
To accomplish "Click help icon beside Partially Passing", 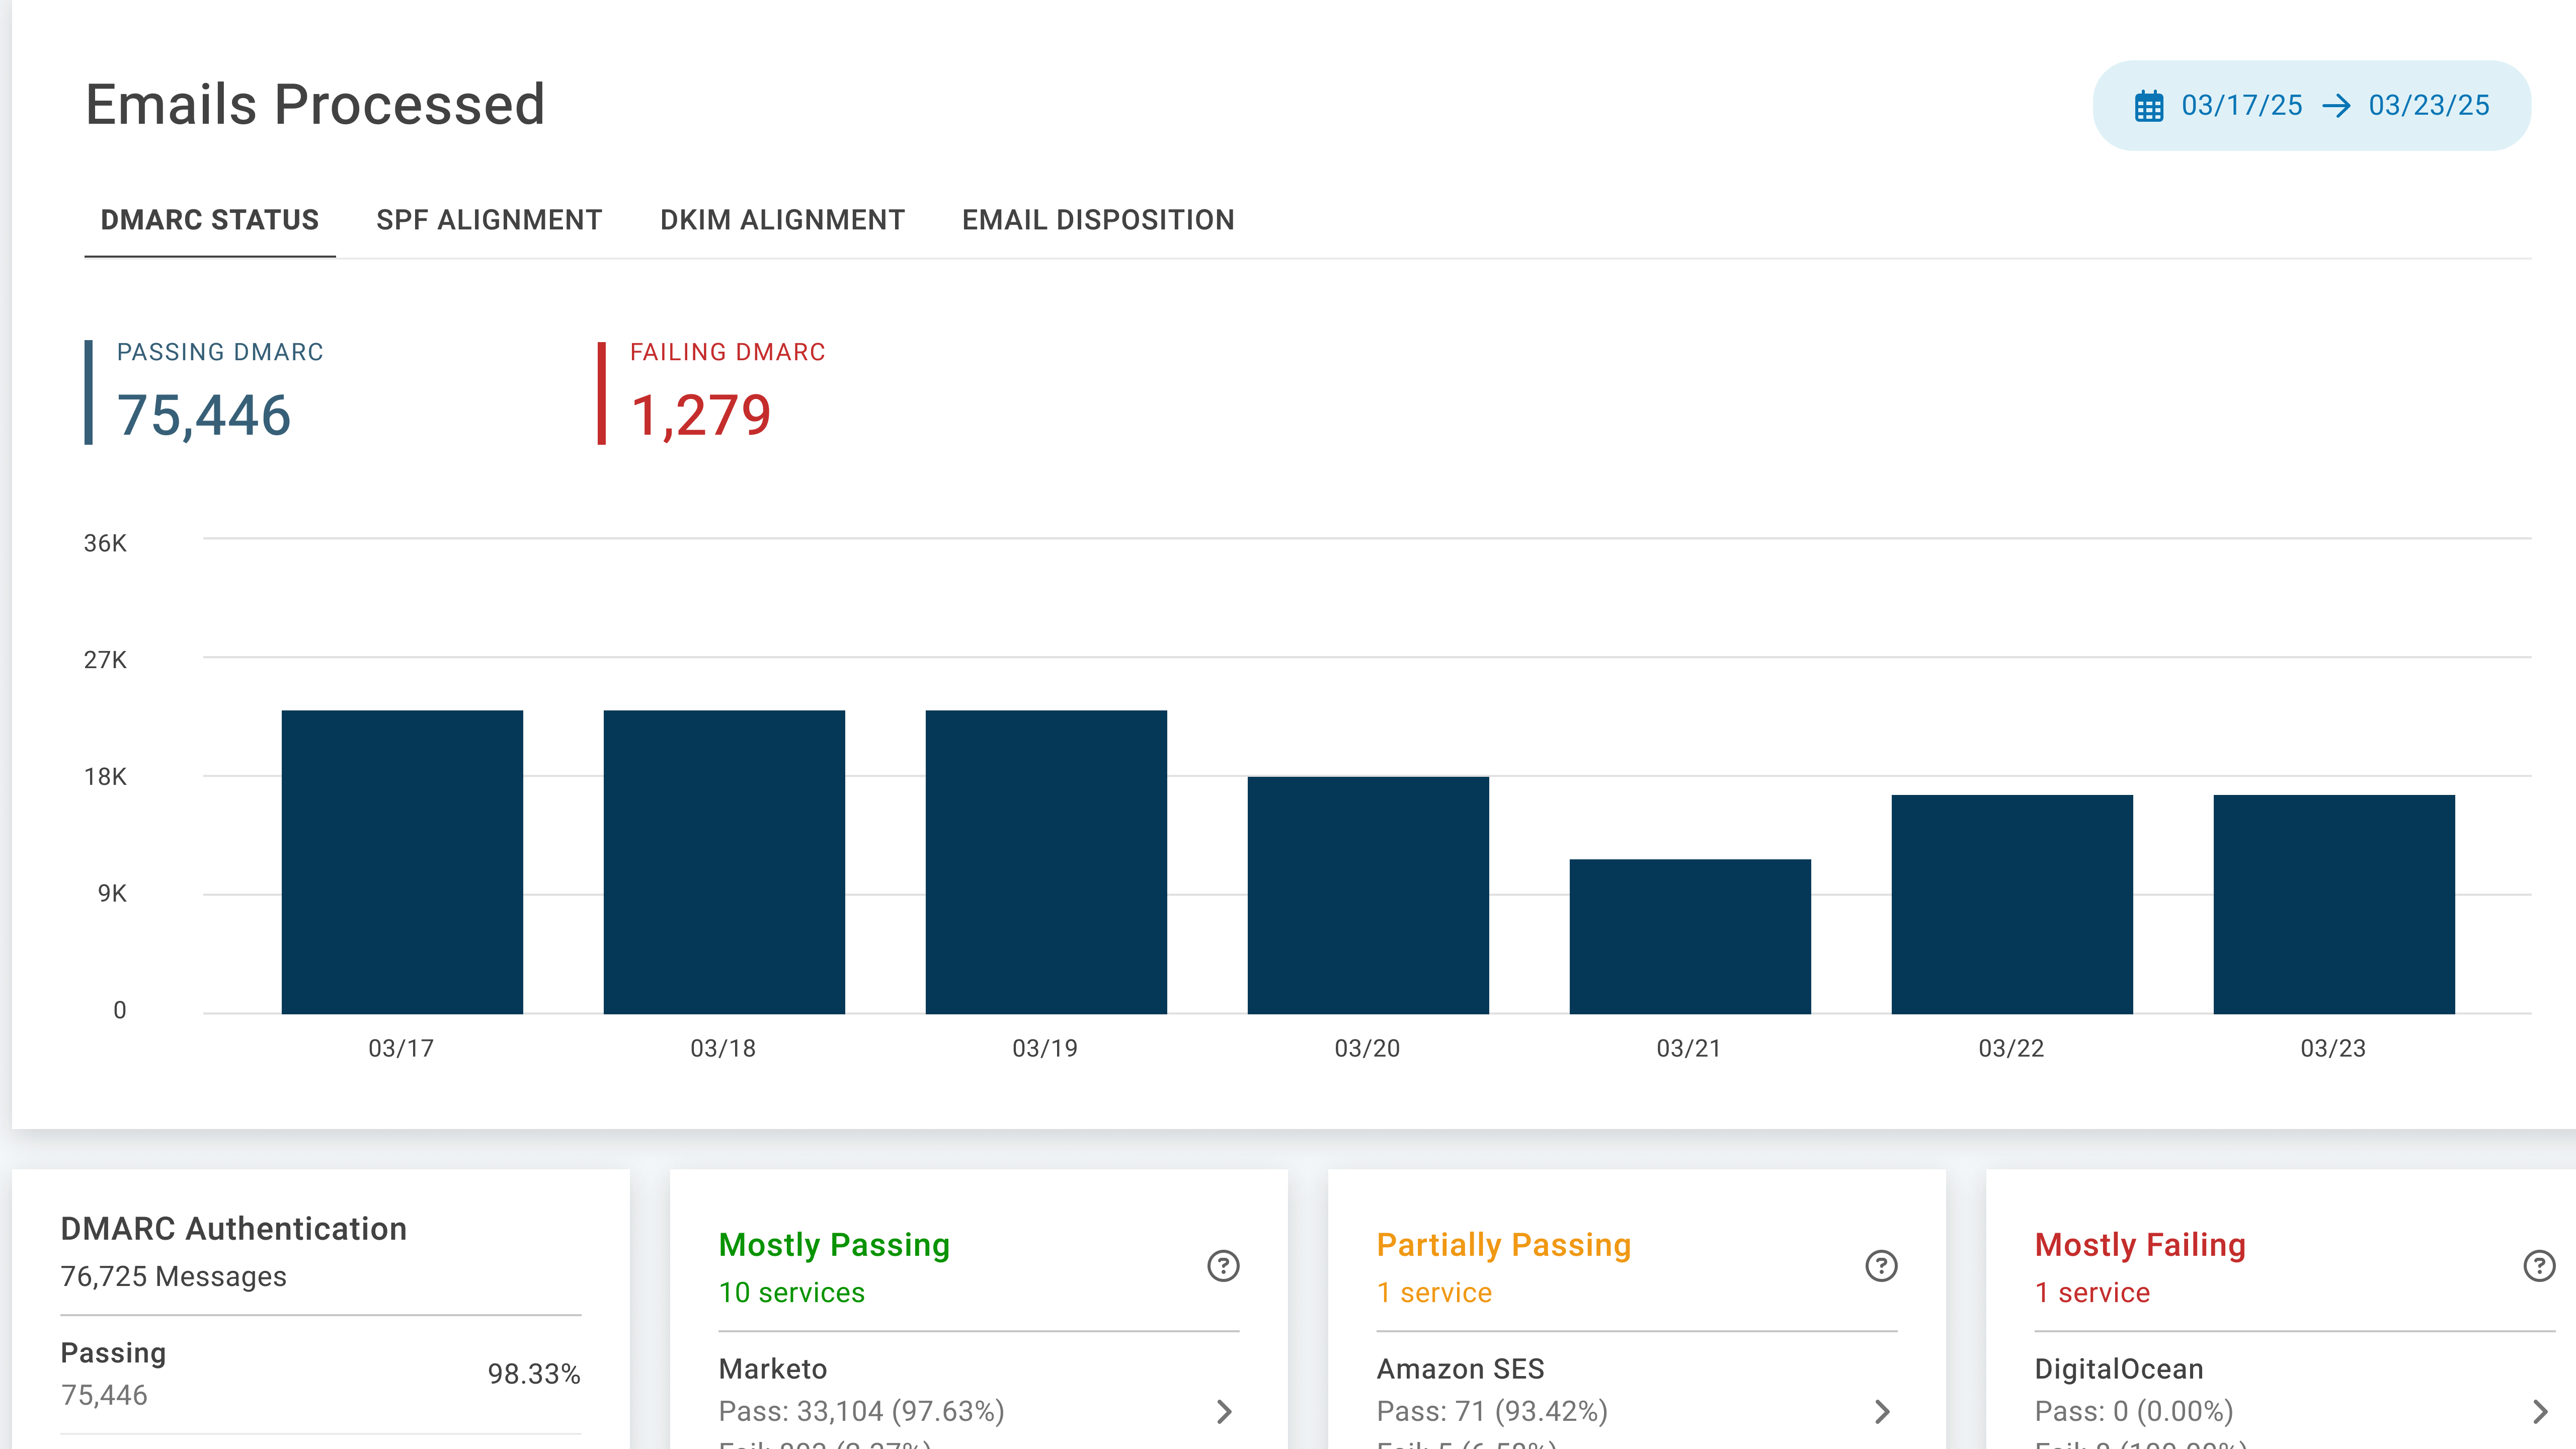I will [x=1881, y=1266].
